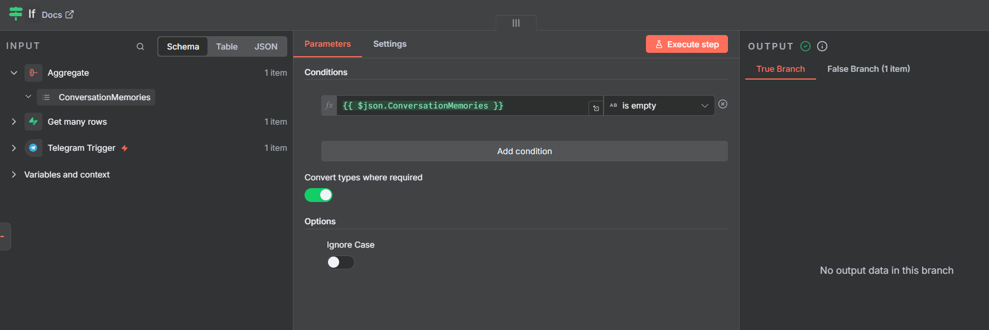Click the search icon in Input panel
The width and height of the screenshot is (989, 330).
coord(140,47)
